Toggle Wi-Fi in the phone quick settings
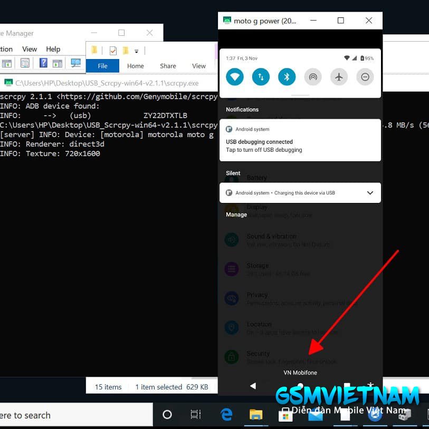 (x=235, y=77)
